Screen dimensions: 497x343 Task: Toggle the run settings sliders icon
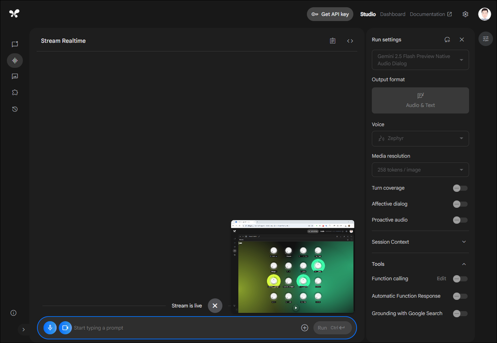click(485, 39)
